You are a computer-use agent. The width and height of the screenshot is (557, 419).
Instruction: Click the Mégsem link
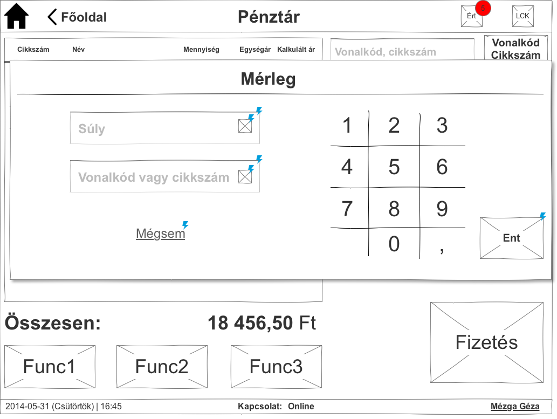point(161,233)
